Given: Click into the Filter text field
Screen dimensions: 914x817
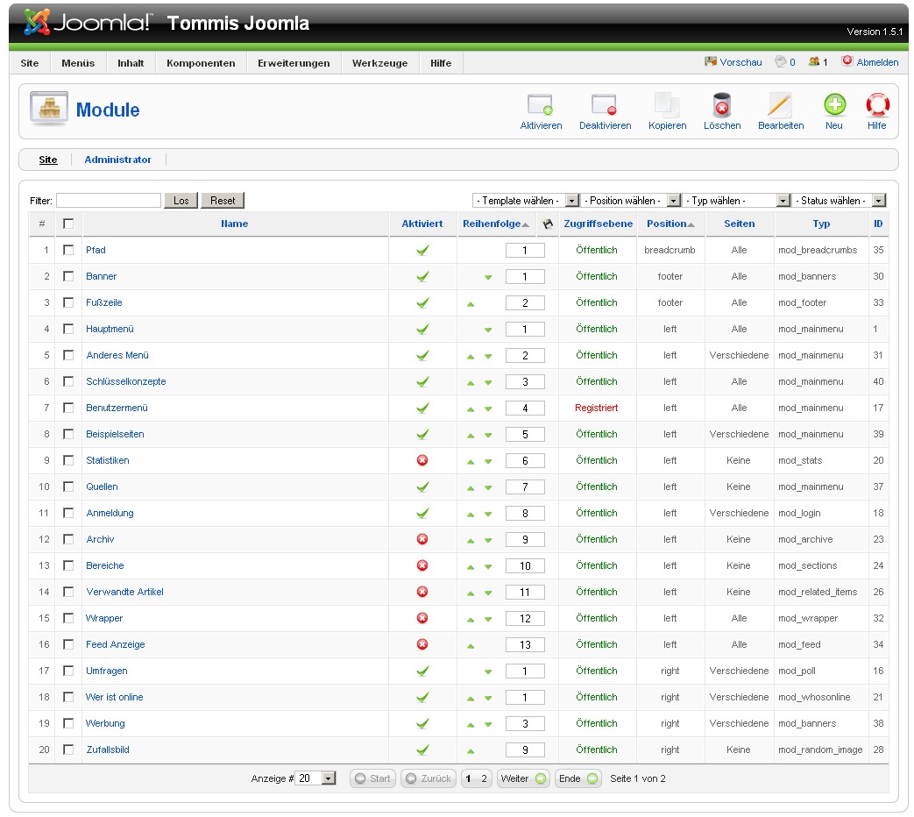Looking at the screenshot, I should [x=109, y=201].
